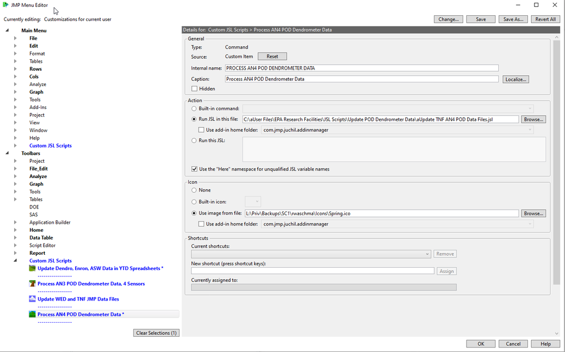Click the Save button
Image resolution: width=565 pixels, height=352 pixels.
[x=481, y=19]
